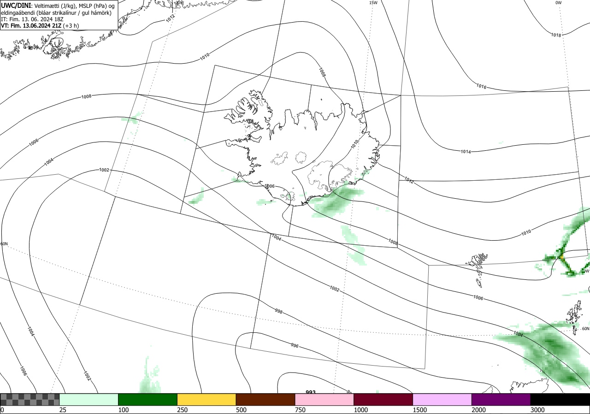Select the yellow 250–500 legend swatch
The height and width of the screenshot is (414, 590).
point(206,399)
